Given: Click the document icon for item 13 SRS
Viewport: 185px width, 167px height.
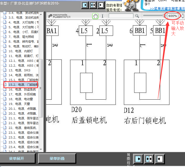Looking at the screenshot, I should click(5, 70).
